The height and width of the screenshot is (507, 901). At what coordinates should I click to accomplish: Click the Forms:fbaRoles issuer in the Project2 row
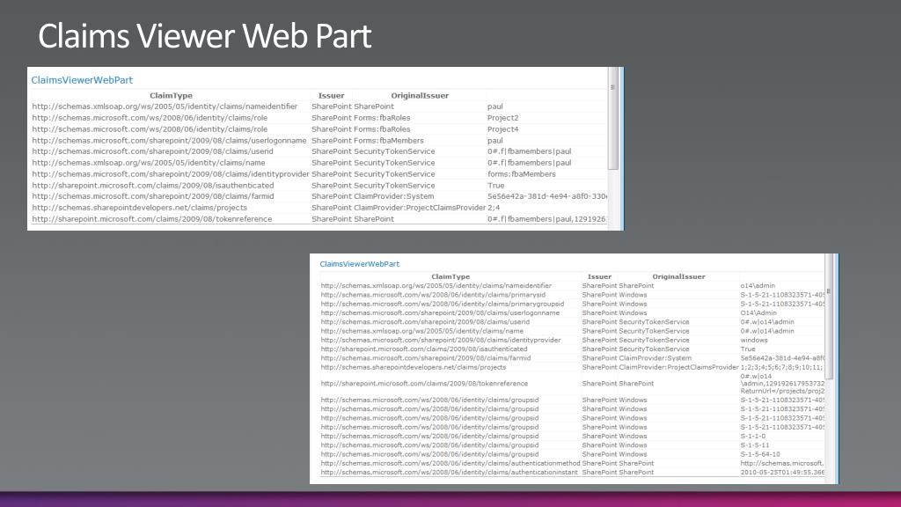(x=382, y=118)
